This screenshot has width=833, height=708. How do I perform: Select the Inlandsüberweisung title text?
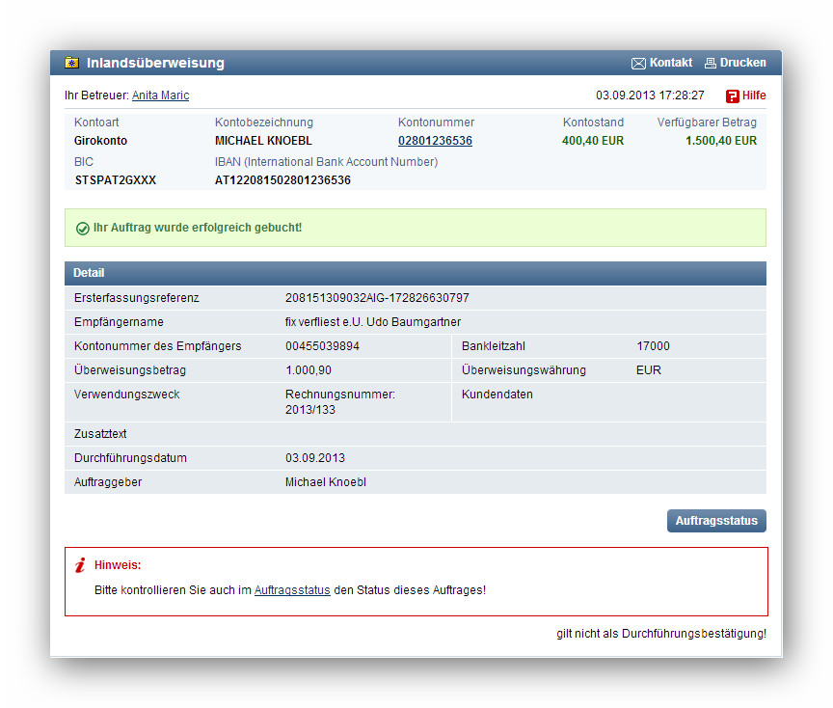tap(155, 63)
